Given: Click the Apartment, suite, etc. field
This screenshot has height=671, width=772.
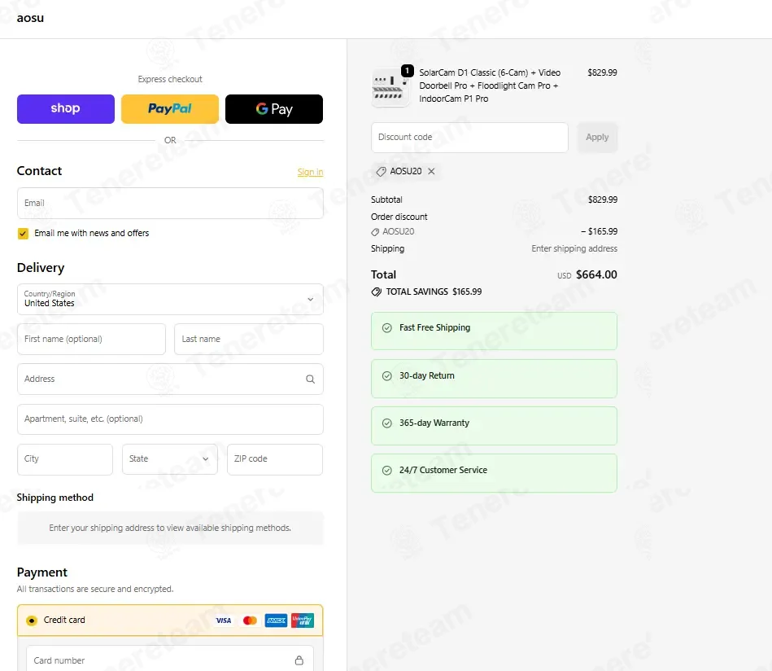Looking at the screenshot, I should [x=170, y=419].
